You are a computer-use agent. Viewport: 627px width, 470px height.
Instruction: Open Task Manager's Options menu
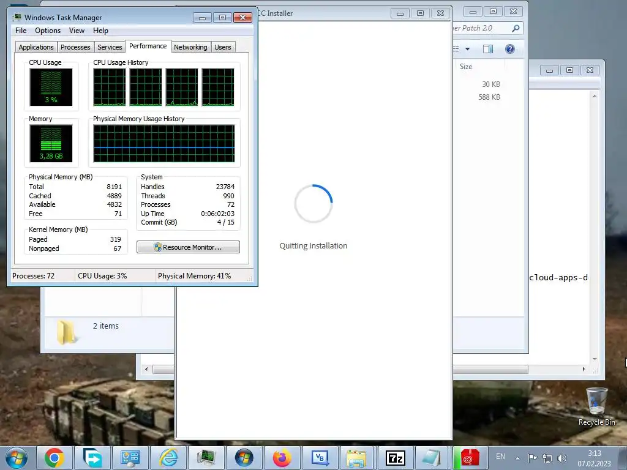(48, 31)
